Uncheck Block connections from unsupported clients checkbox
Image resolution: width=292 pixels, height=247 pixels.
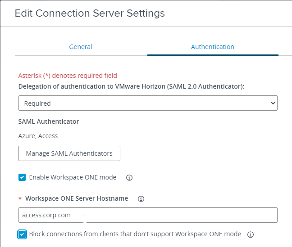(22, 234)
